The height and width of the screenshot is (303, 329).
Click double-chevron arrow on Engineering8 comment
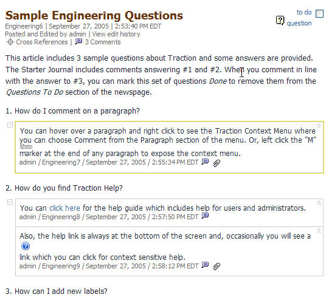[x=319, y=203]
